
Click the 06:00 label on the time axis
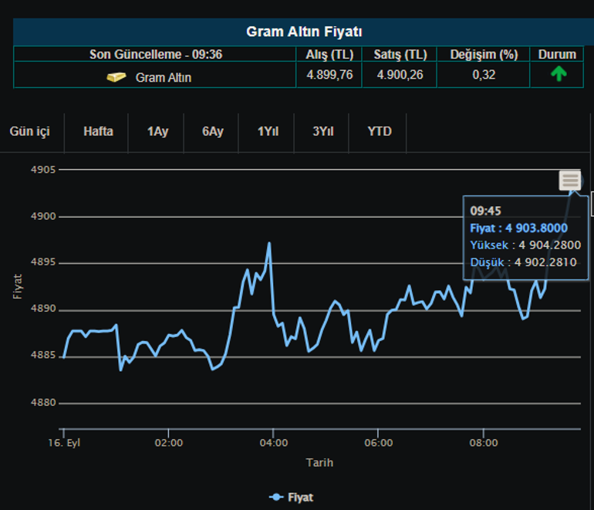point(379,443)
